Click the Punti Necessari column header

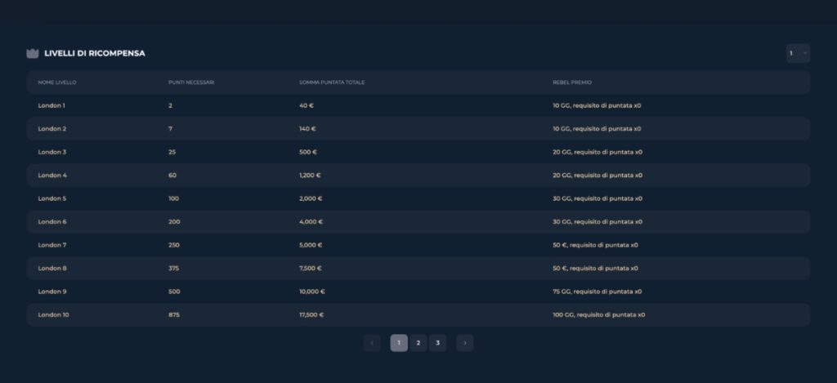click(191, 82)
